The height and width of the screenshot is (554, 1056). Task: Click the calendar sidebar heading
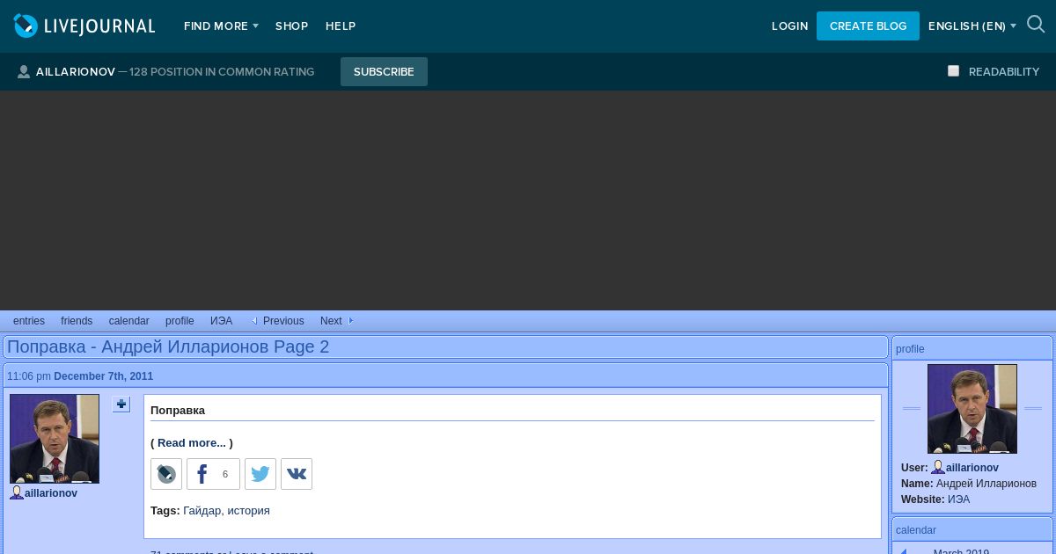point(916,530)
